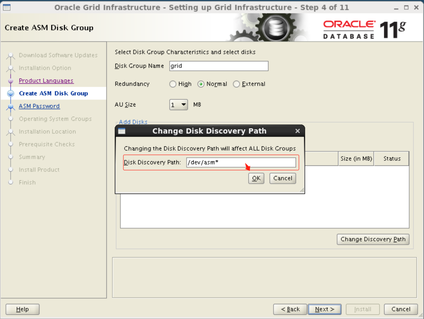Cancel the Grid Infrastructure installation
The height and width of the screenshot is (319, 424).
tap(401, 309)
